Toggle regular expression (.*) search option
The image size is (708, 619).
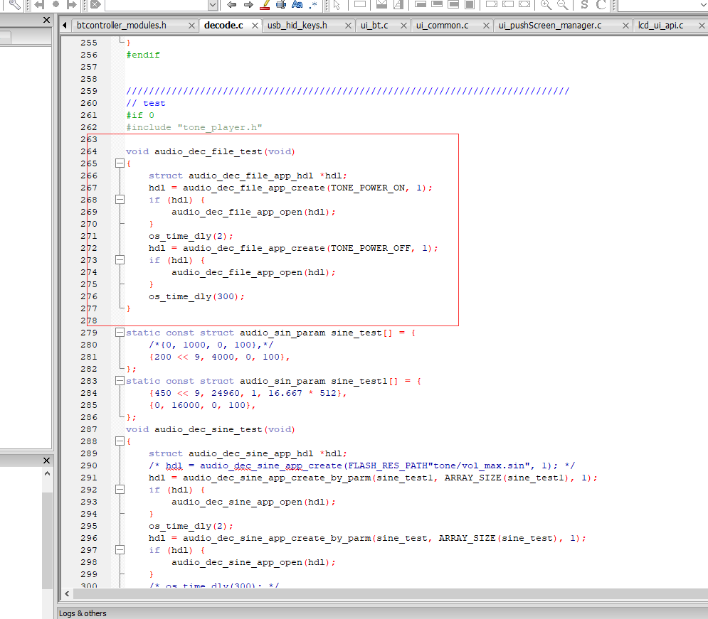click(313, 4)
